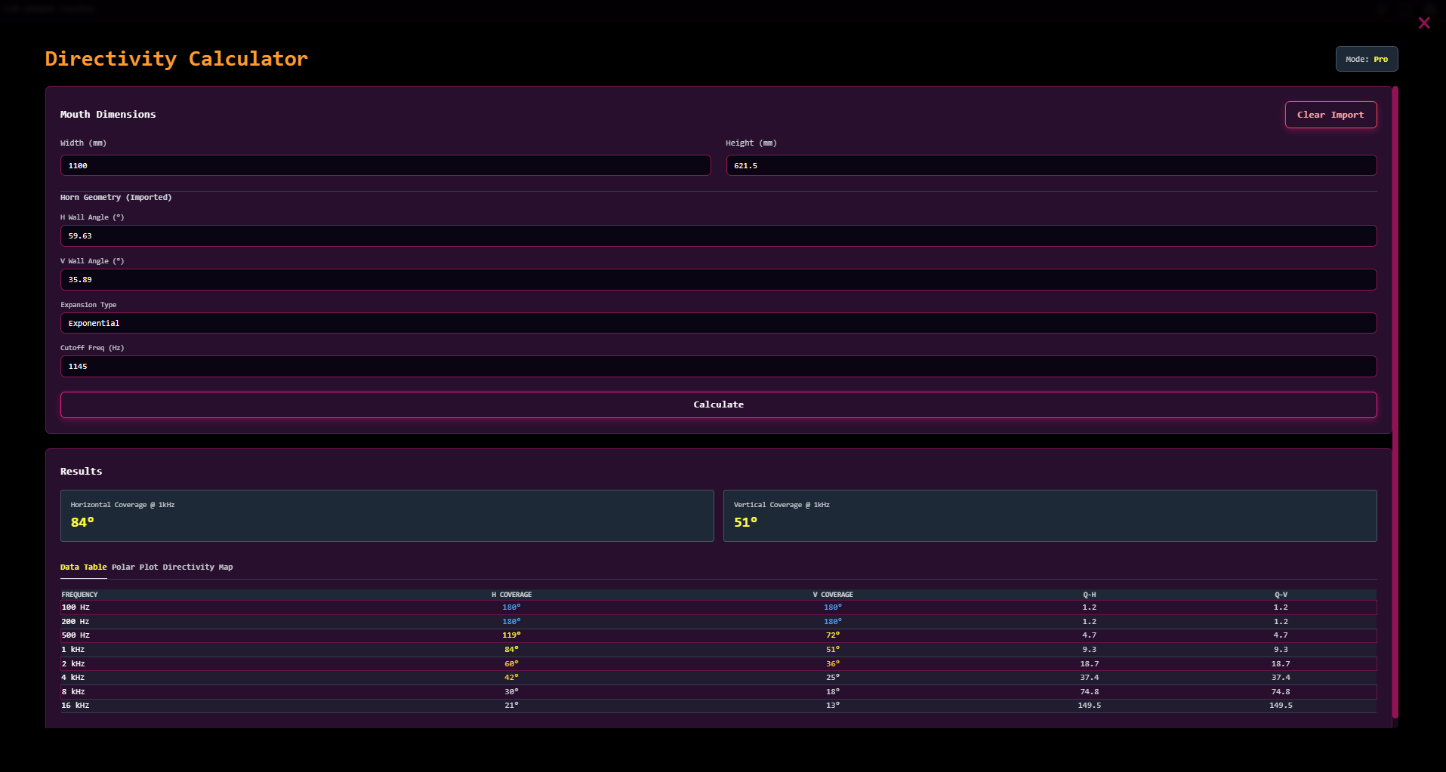Screen dimensions: 1446x772
Task: Click the Vertical Coverage @ 1kHz card
Action: pos(1050,515)
